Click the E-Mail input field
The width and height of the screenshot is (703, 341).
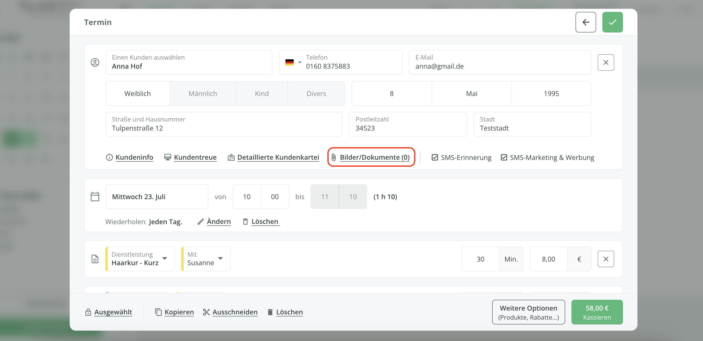click(x=499, y=62)
